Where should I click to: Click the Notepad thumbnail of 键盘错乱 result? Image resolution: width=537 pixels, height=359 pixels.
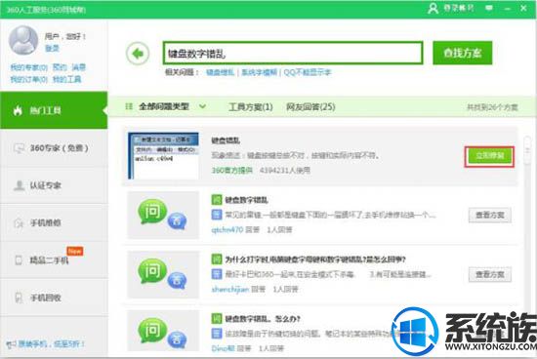[163, 156]
